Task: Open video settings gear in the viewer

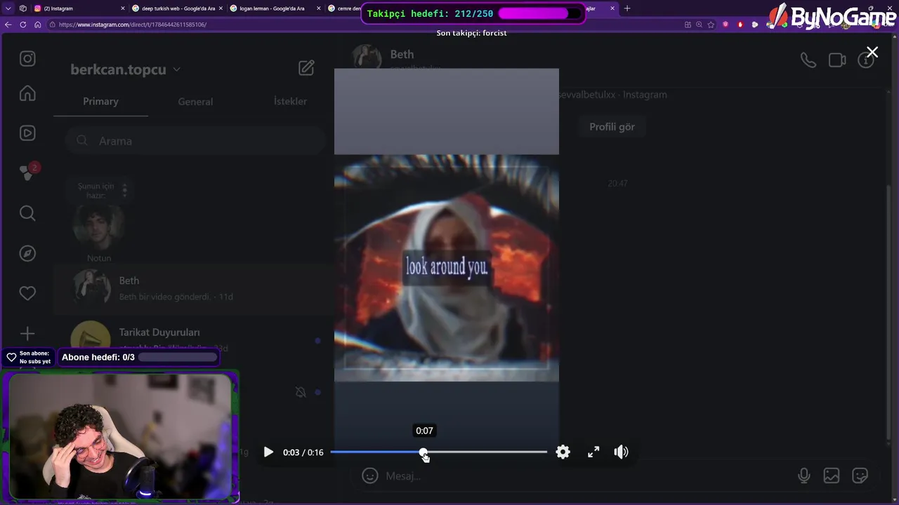Action: tap(563, 452)
